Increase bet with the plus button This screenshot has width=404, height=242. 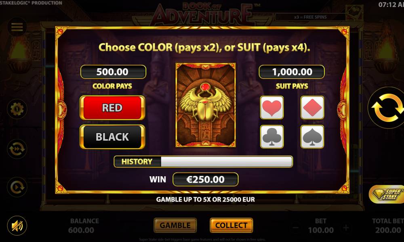coord(346,227)
